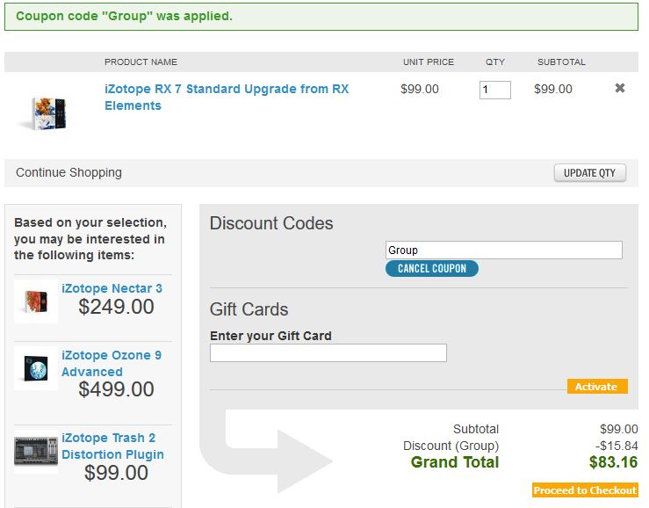
Task: Open the iZotope Nectar 3 link
Action: 112,288
